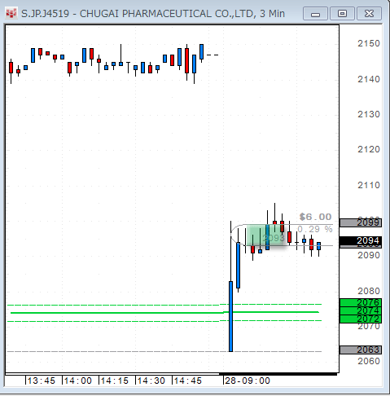Viewport: 390px width, 396px height.
Task: Click the 2120 price axis label
Action: 369,149
